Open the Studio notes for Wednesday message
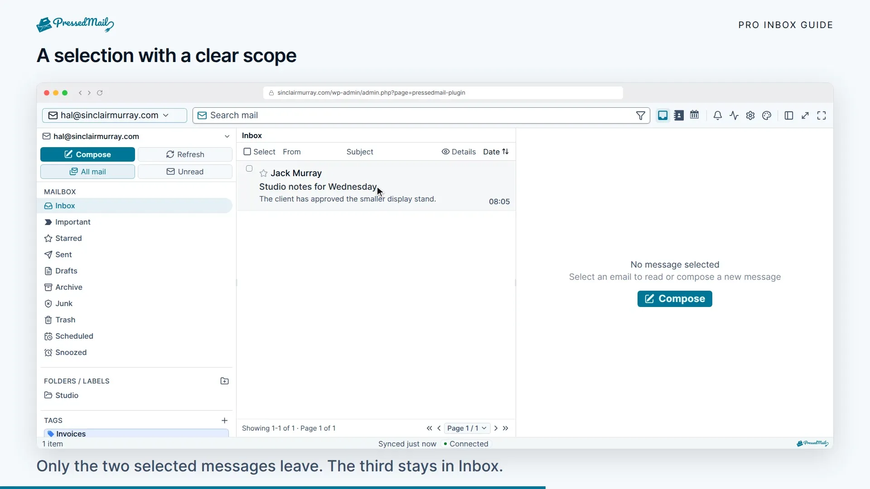 pos(376,186)
